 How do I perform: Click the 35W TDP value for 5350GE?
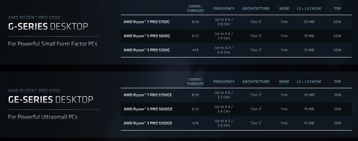pyautogui.click(x=338, y=123)
